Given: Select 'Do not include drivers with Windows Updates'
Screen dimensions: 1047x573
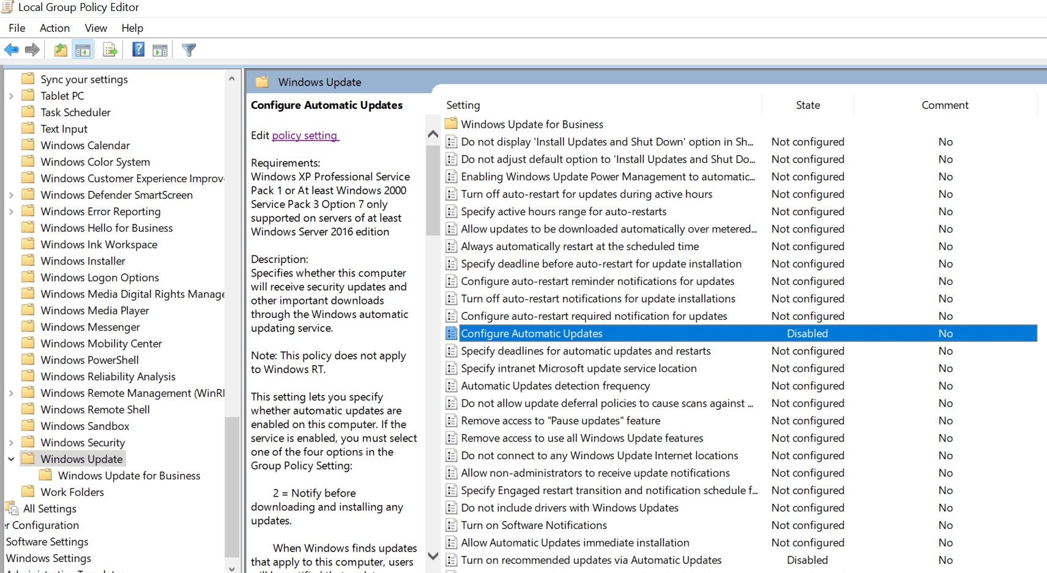Looking at the screenshot, I should (570, 508).
